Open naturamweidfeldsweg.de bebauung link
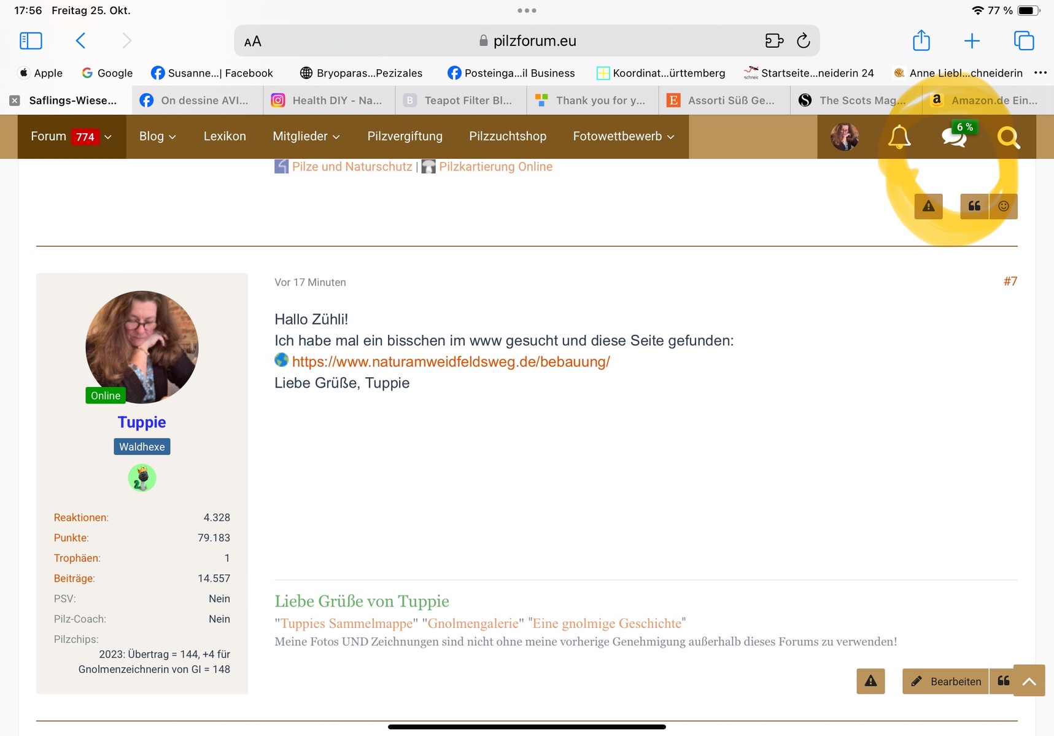 451,362
